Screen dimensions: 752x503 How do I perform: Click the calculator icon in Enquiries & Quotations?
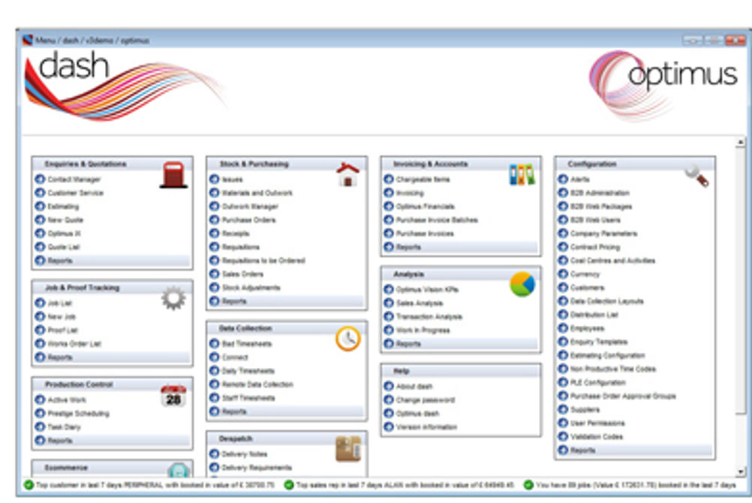[x=173, y=175]
